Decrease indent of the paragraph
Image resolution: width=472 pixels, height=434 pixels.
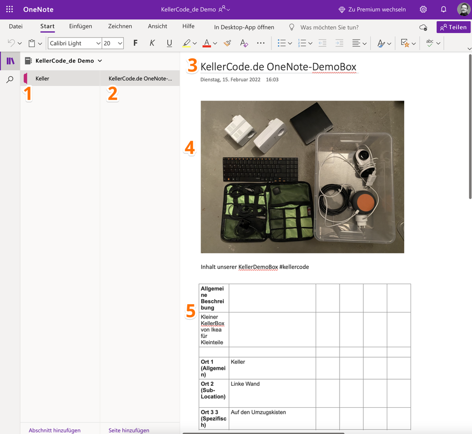coord(322,44)
